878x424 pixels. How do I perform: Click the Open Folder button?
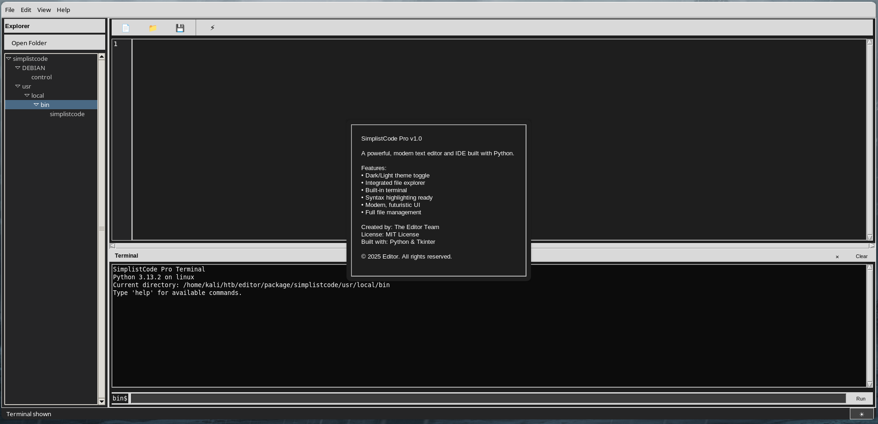pyautogui.click(x=29, y=43)
